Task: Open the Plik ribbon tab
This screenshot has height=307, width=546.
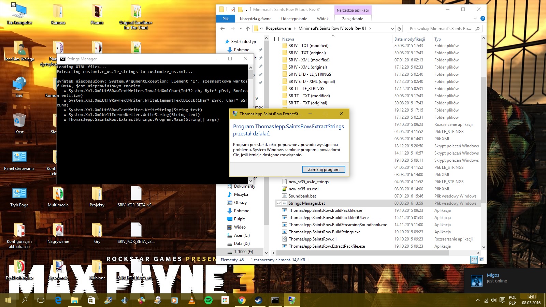Action: click(x=226, y=19)
